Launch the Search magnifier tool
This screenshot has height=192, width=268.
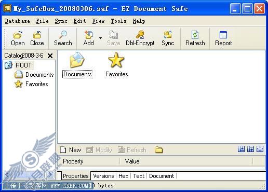63,38
